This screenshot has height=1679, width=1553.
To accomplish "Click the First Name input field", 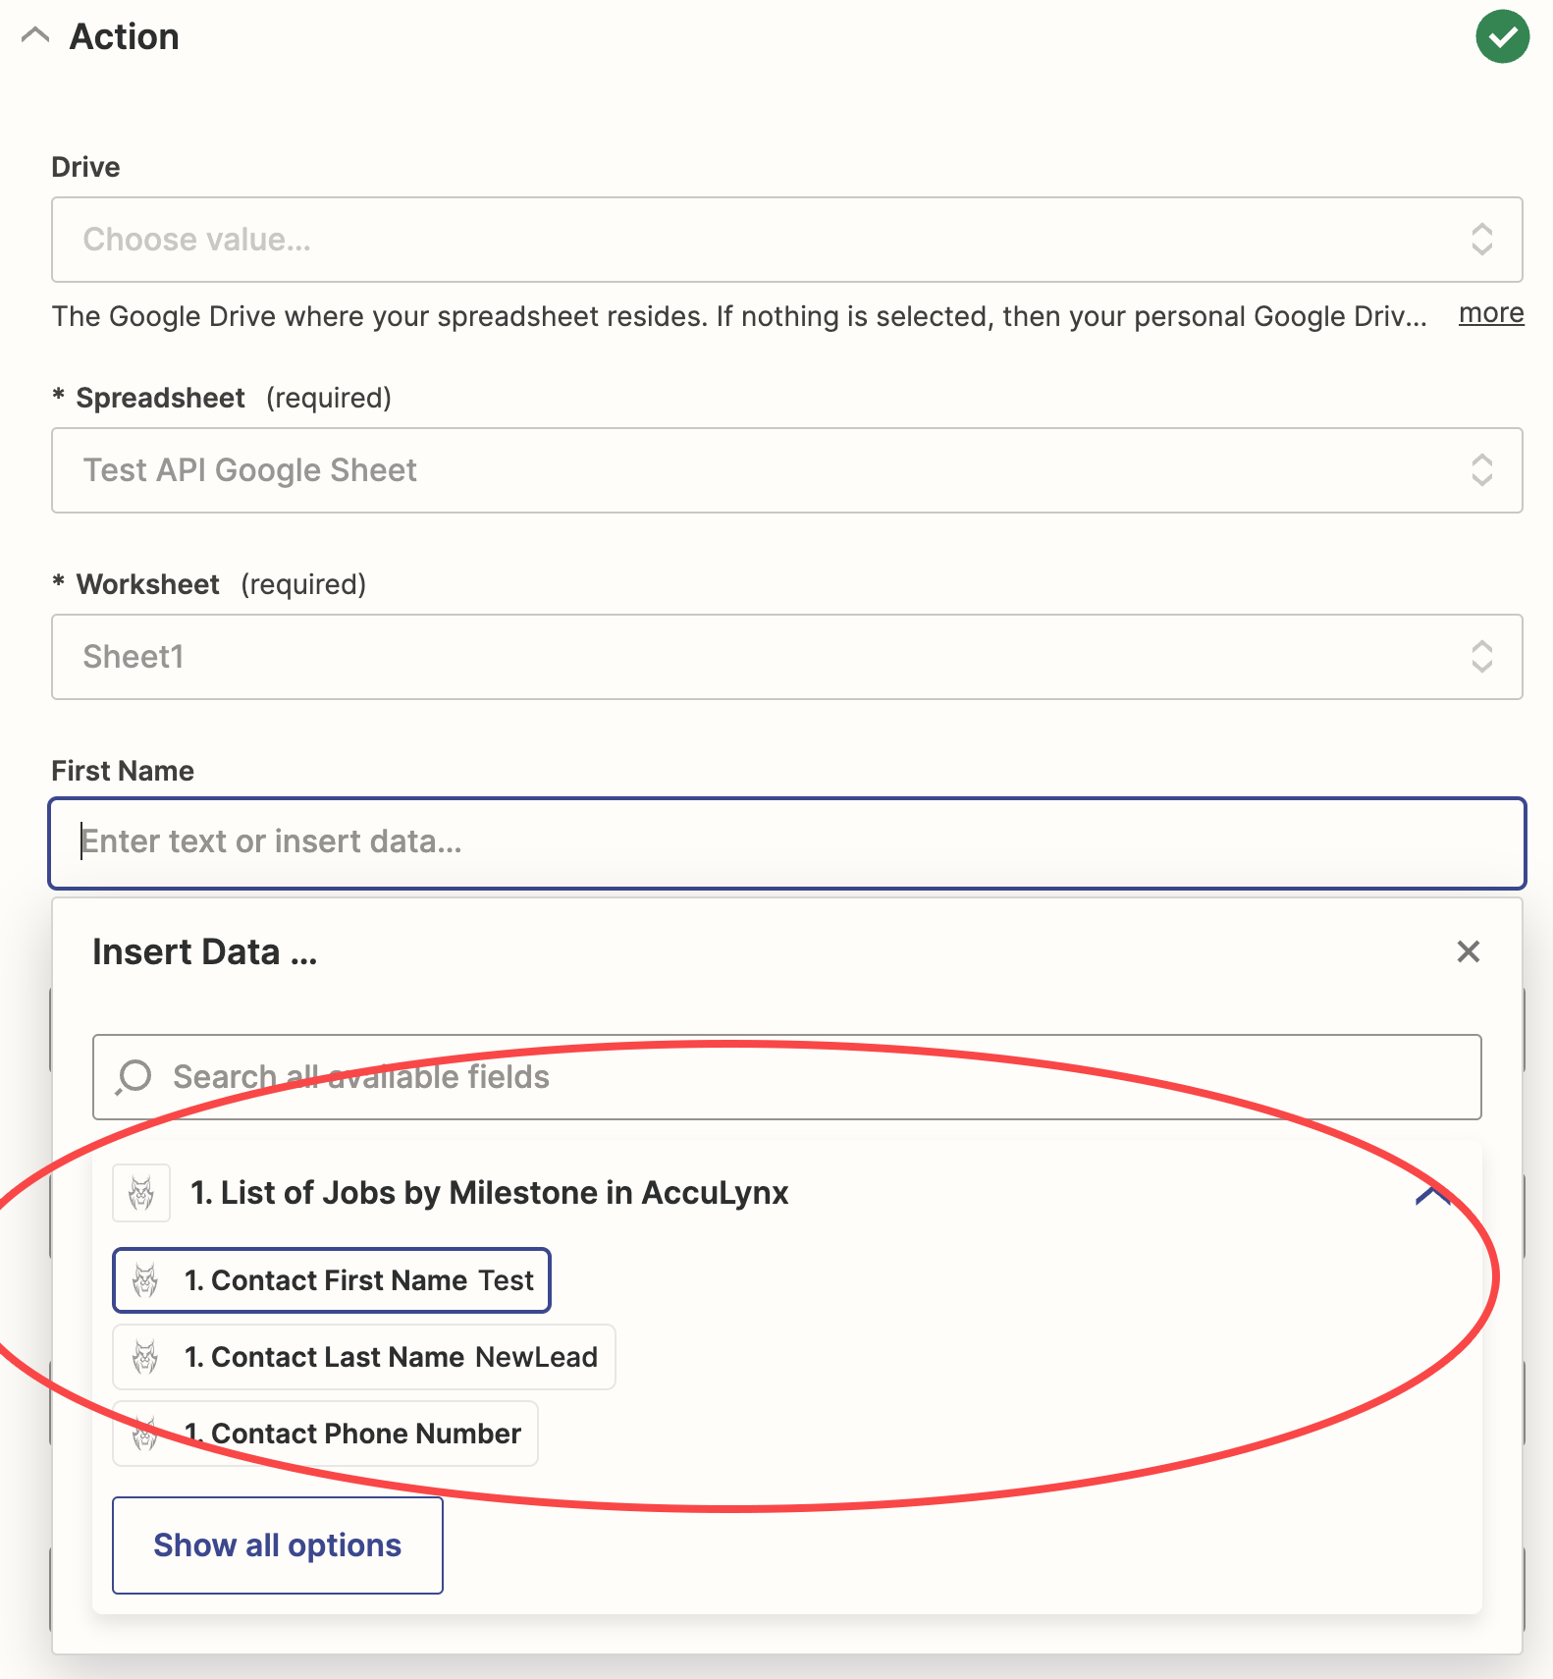I will pyautogui.click(x=786, y=842).
